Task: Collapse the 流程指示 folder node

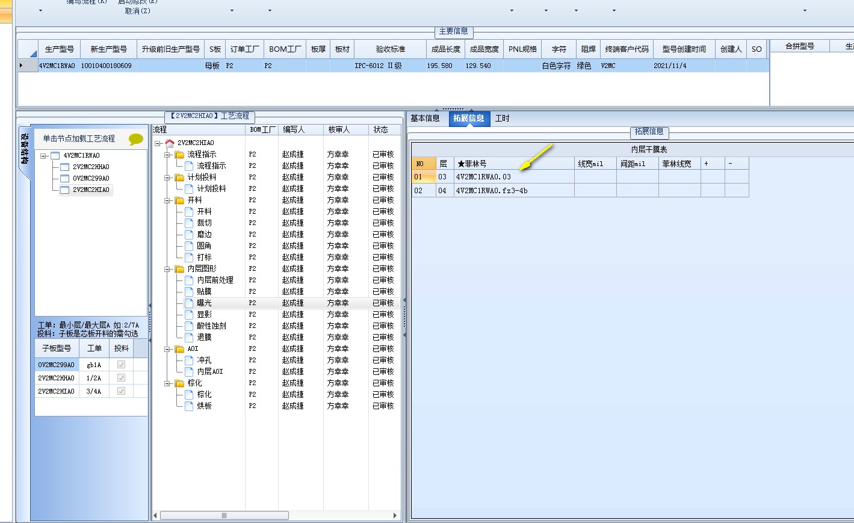Action: tap(168, 155)
